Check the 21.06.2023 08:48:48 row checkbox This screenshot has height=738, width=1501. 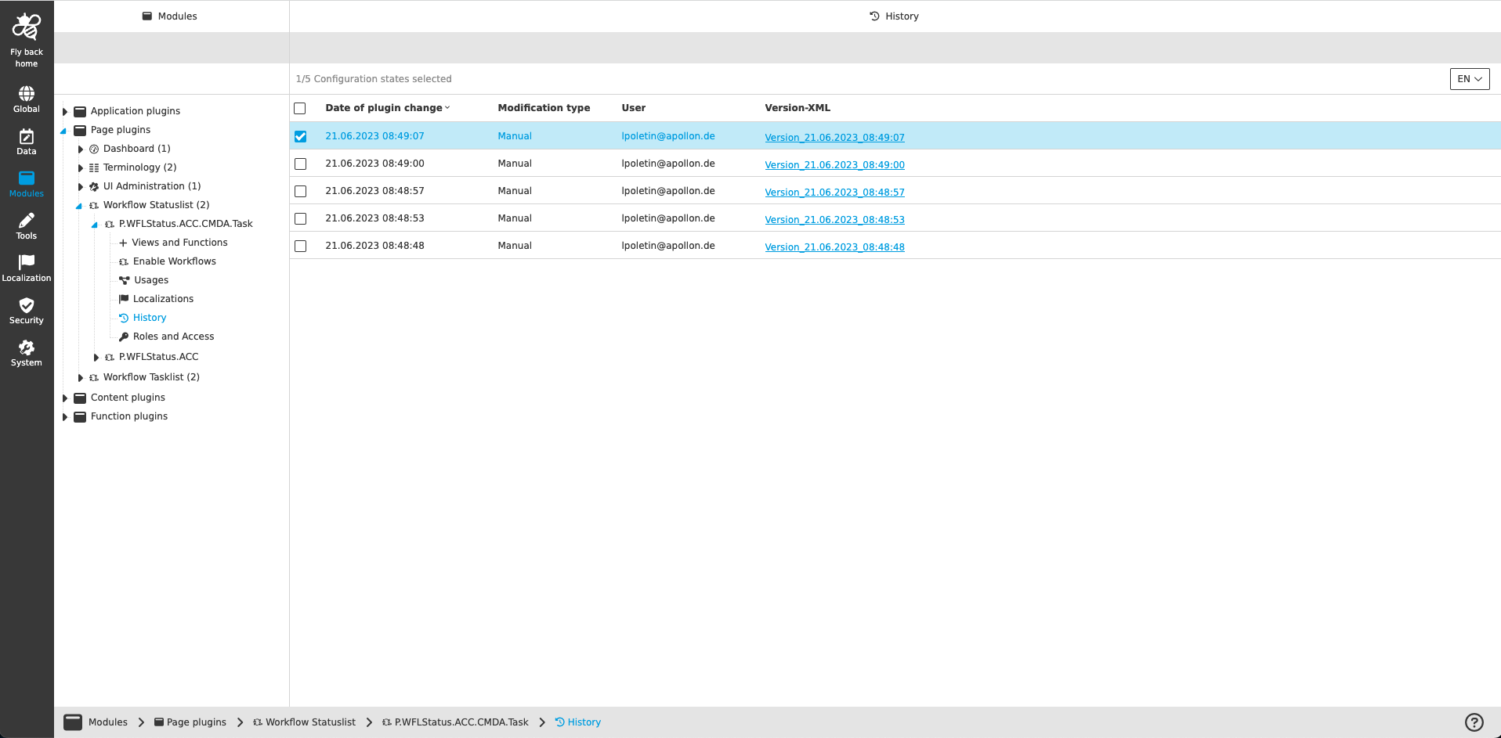[301, 246]
